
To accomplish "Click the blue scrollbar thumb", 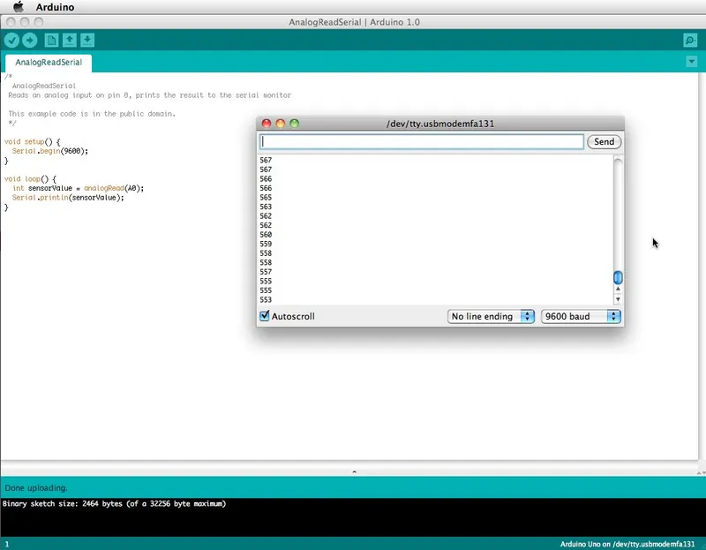I will pyautogui.click(x=618, y=276).
